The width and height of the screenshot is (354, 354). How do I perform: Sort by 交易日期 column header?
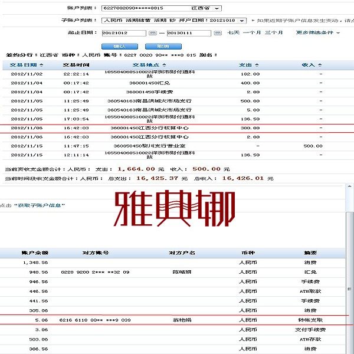coord(23,65)
